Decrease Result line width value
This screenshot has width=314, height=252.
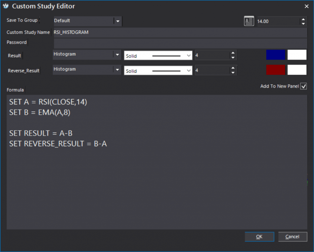pos(233,57)
